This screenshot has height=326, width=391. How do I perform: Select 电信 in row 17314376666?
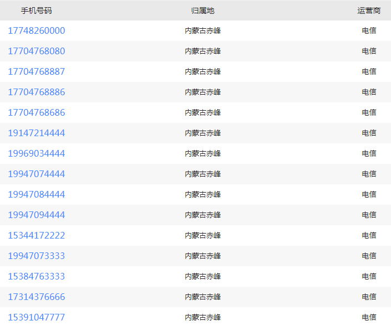tap(369, 297)
